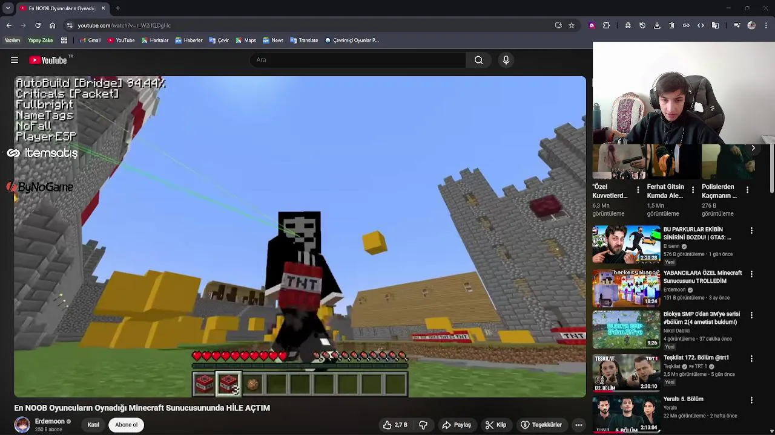
Task: Open the Çeviri bookmark
Action: (219, 40)
